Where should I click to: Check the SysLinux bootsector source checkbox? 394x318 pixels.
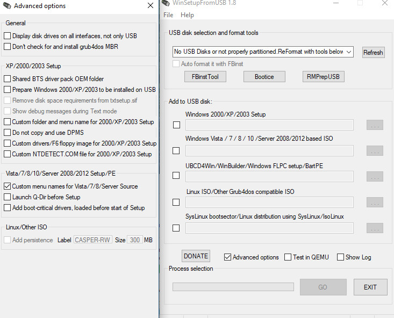(176, 228)
